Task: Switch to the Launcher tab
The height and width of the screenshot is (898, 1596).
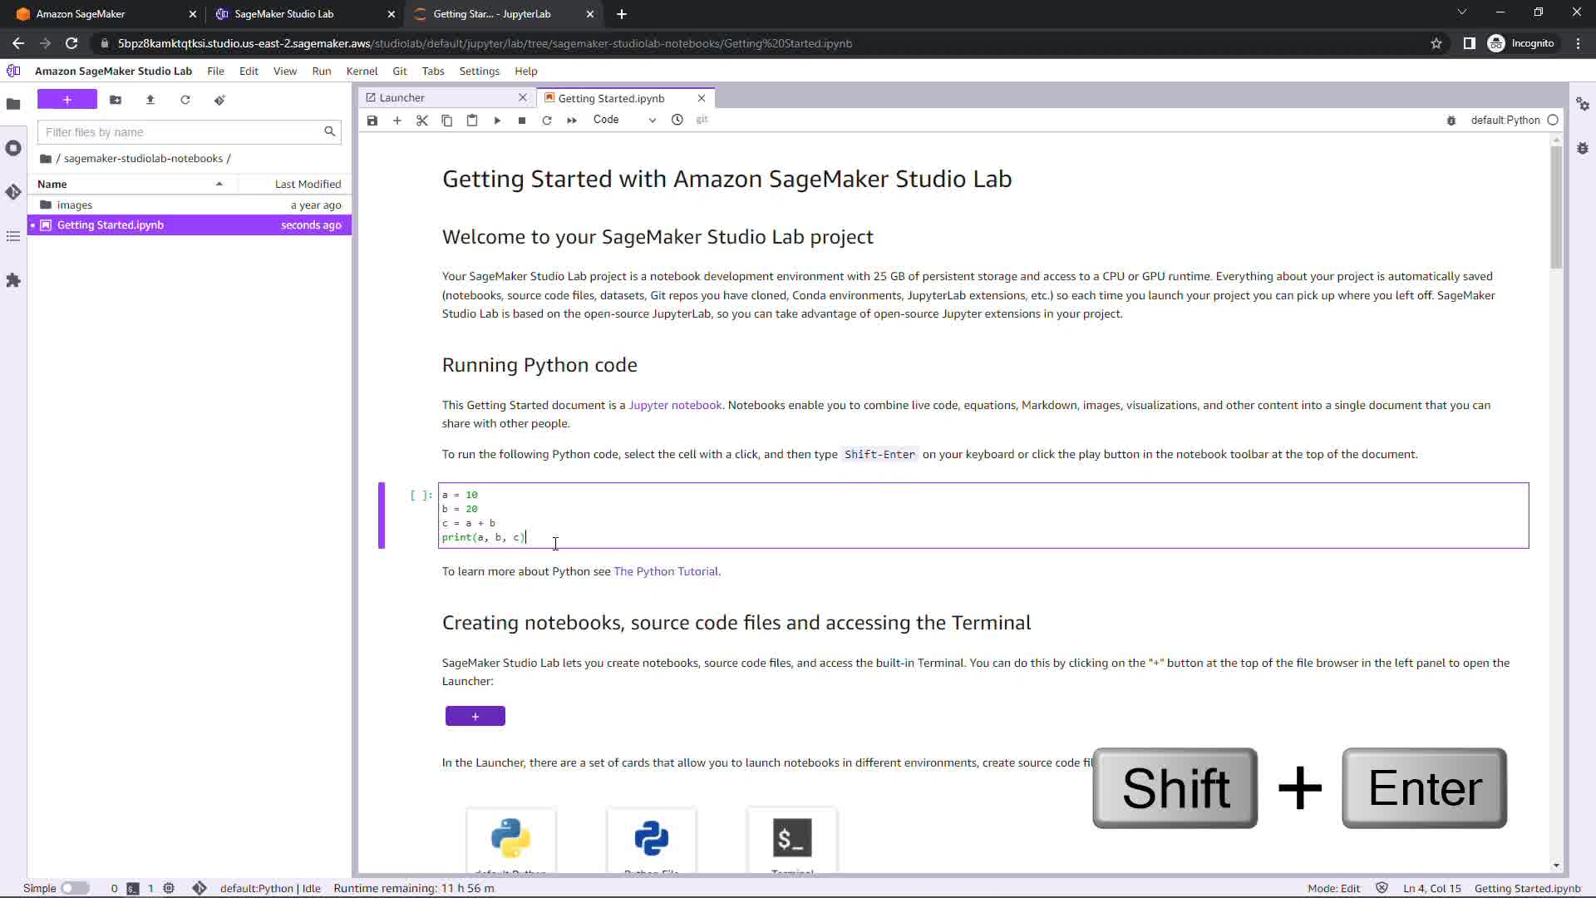Action: coord(402,97)
